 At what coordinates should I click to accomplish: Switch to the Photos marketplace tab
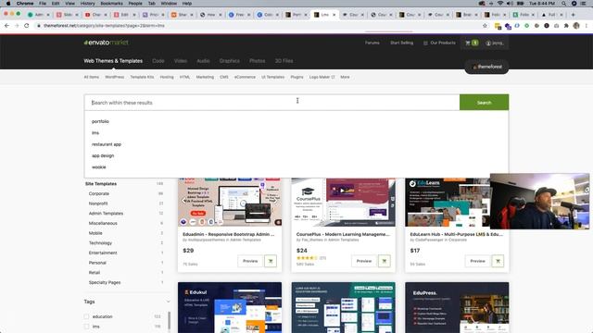(x=258, y=61)
